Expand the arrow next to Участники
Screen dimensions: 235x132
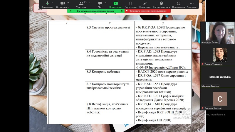[x=90, y=3]
